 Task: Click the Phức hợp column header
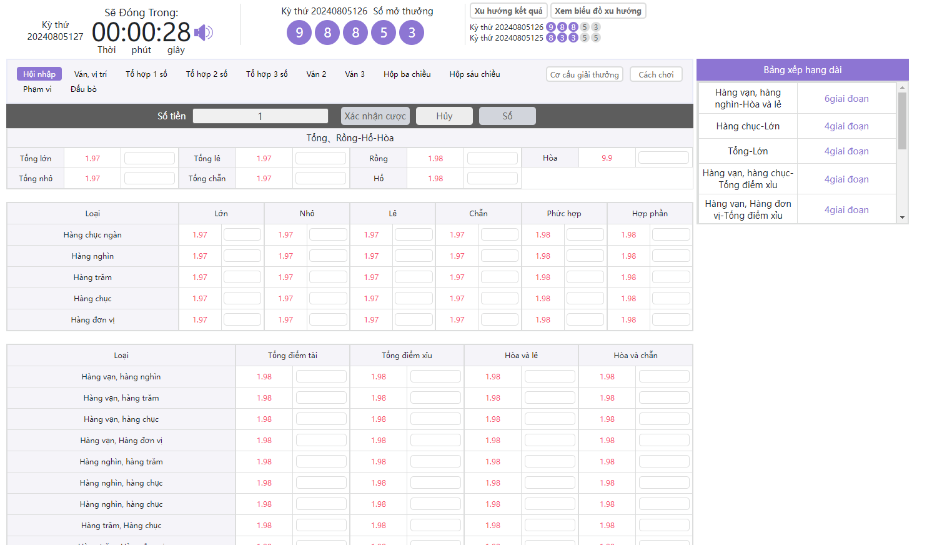pos(564,213)
